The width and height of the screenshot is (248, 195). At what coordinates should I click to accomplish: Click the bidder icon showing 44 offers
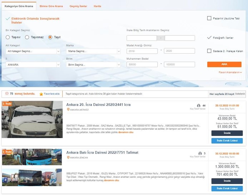(198, 106)
